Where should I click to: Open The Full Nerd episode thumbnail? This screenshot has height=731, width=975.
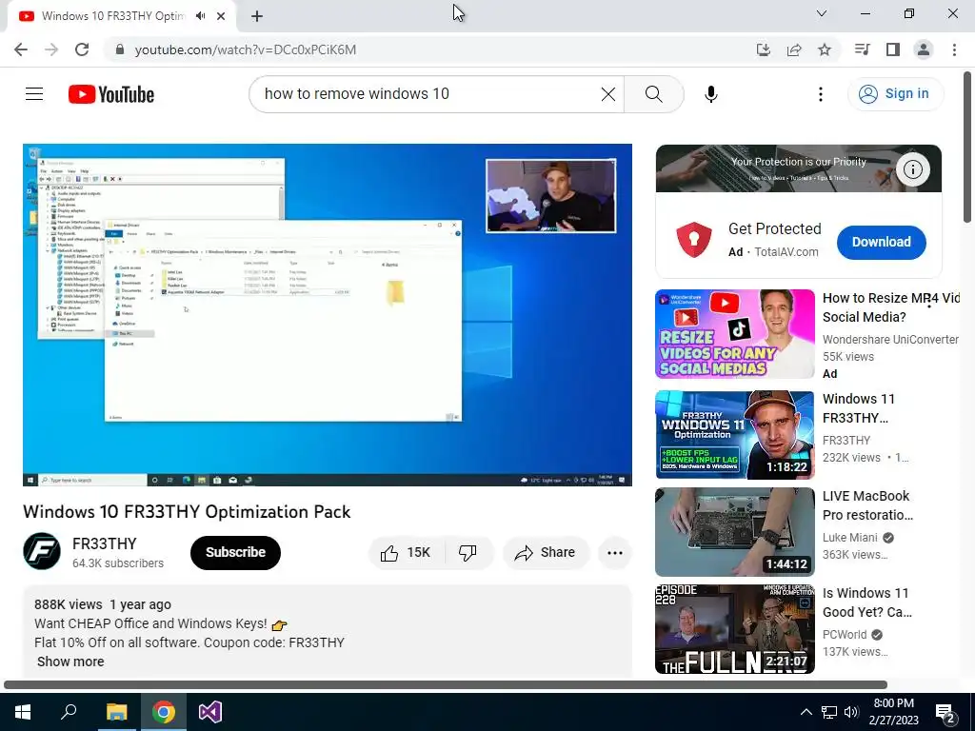pyautogui.click(x=734, y=628)
